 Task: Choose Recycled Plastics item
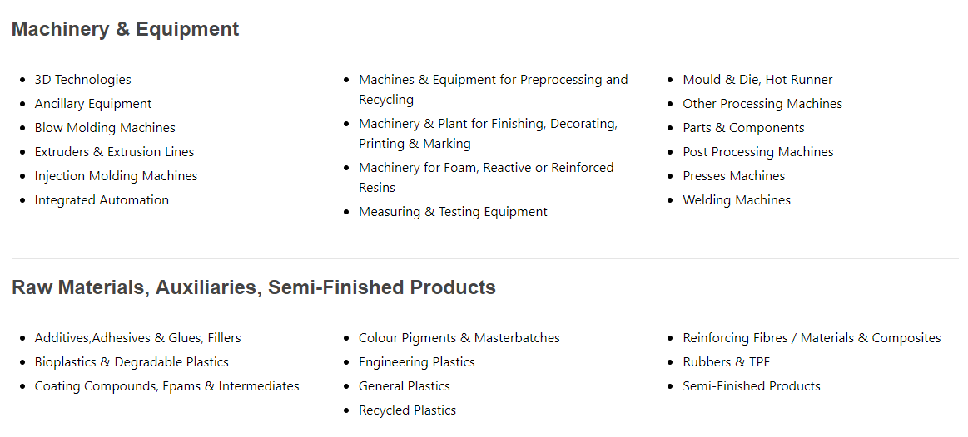click(408, 410)
